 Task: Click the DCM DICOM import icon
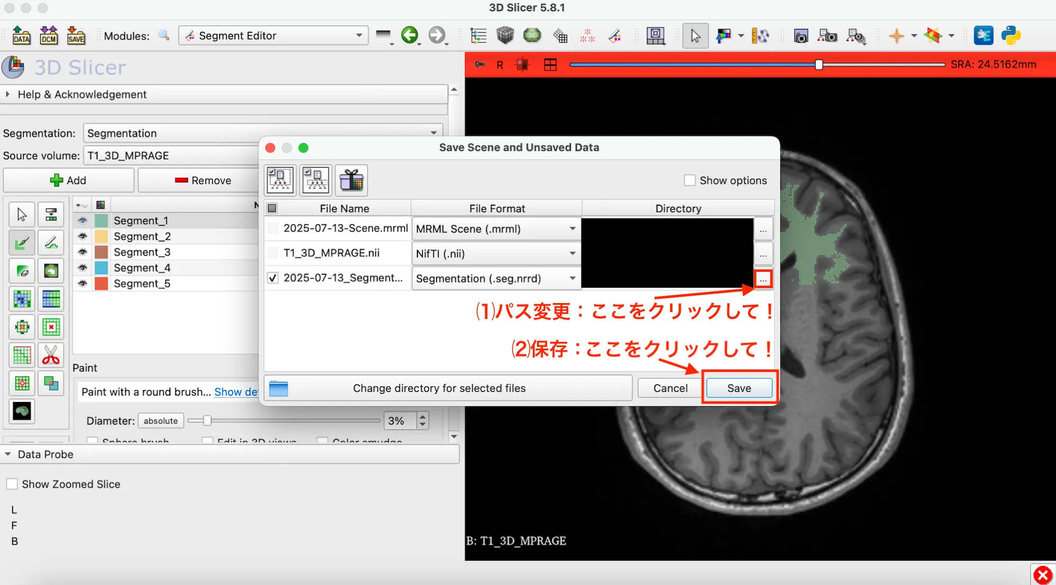tap(49, 35)
